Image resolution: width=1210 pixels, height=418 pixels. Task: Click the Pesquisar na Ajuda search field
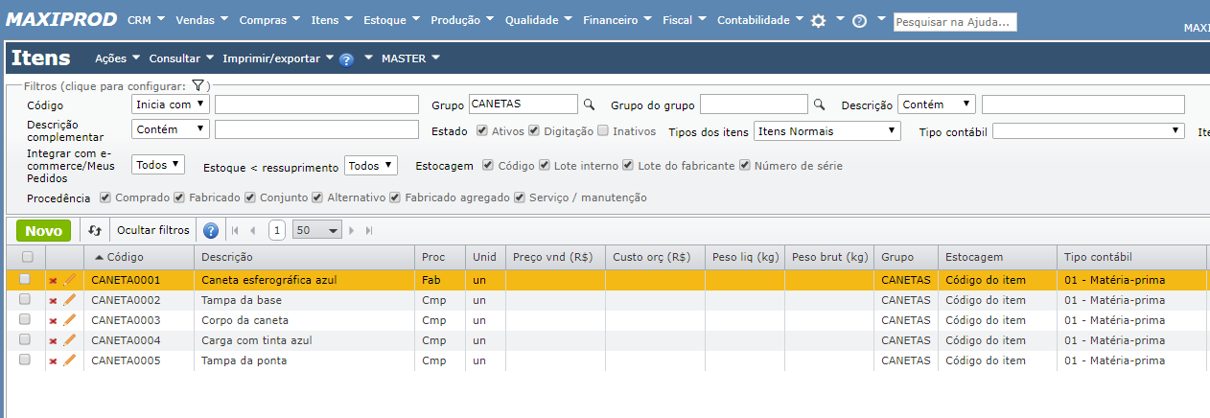[x=954, y=22]
